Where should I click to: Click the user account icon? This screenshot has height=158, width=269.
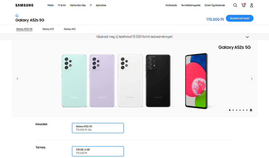[252, 5]
